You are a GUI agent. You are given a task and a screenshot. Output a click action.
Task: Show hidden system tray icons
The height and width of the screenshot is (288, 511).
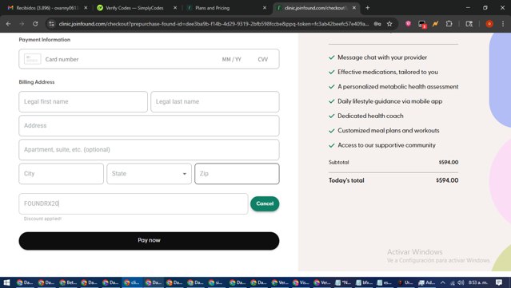442,282
